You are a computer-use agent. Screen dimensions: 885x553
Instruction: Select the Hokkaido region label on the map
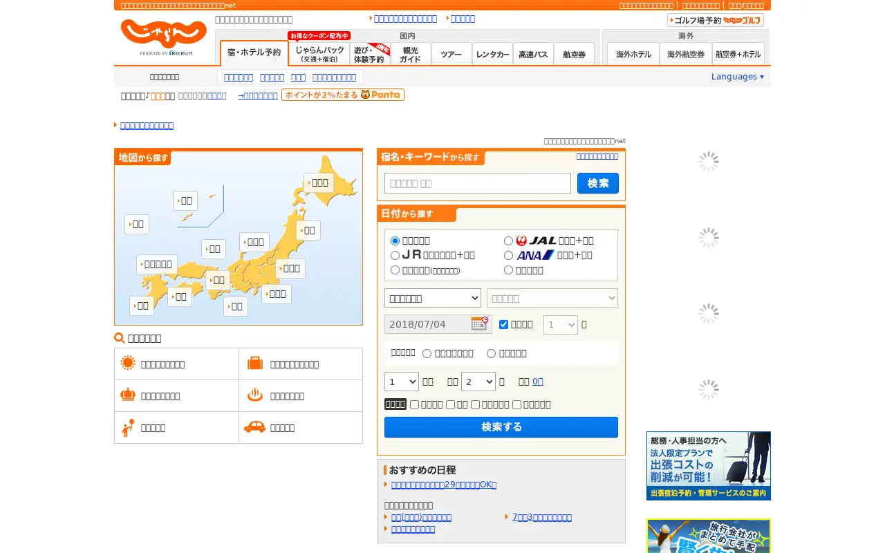point(319,182)
